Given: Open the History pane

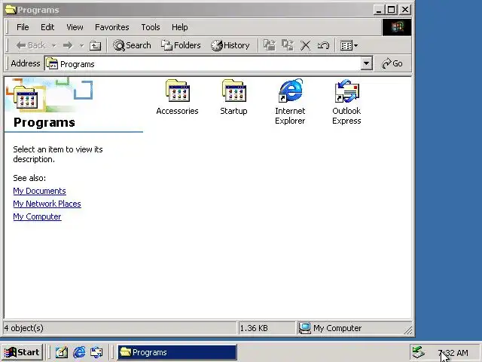Looking at the screenshot, I should (230, 45).
